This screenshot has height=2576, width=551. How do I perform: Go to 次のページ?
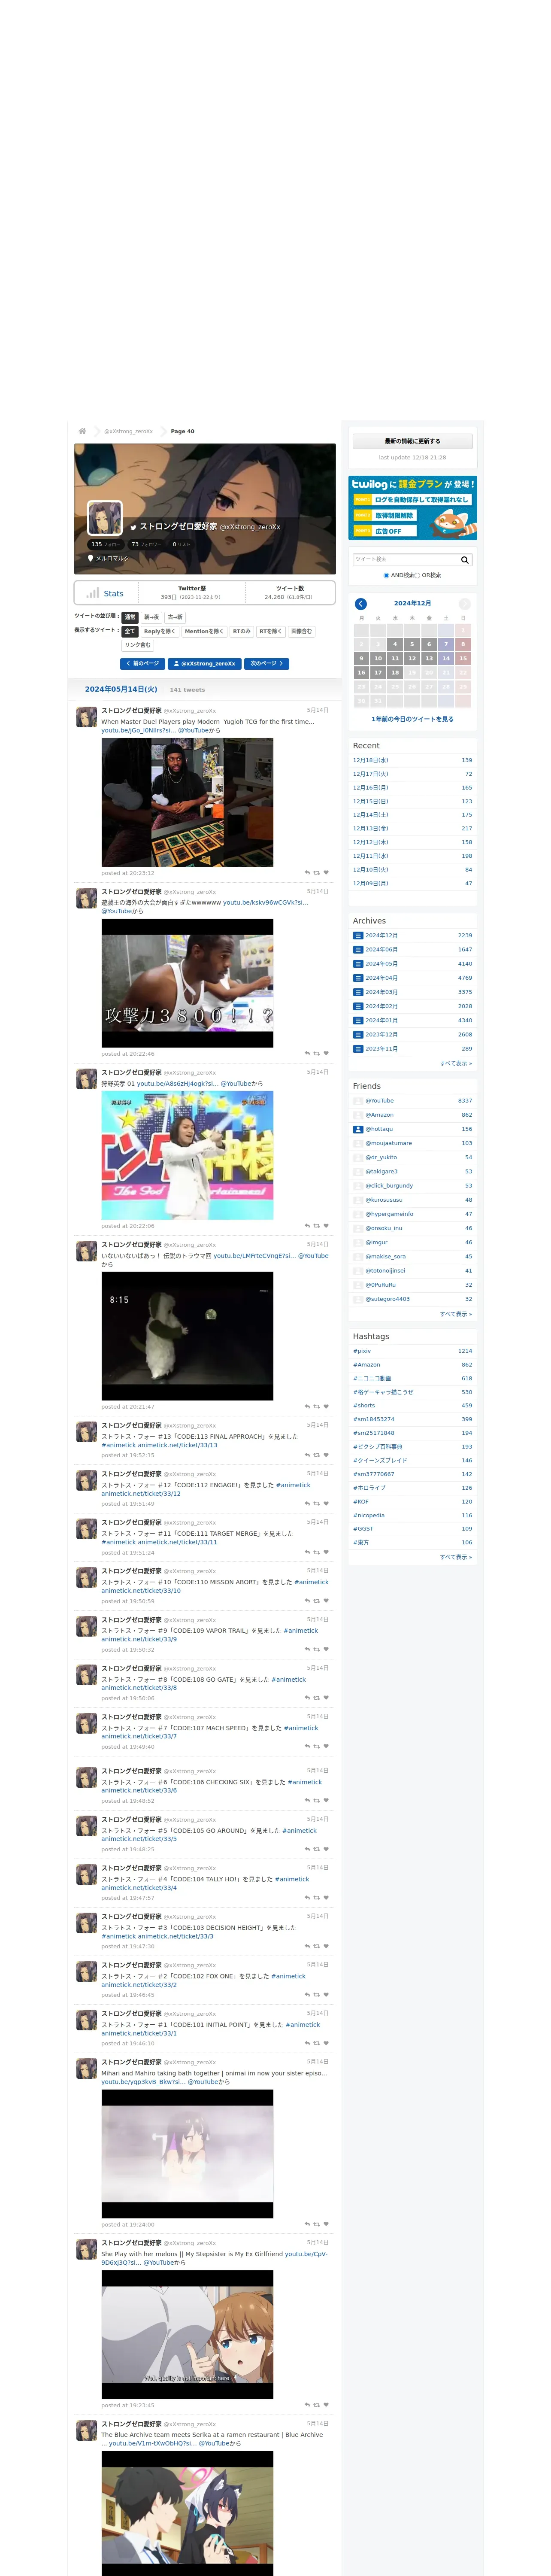[x=267, y=664]
